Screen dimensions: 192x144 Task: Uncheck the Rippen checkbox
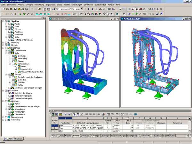pos(13,61)
